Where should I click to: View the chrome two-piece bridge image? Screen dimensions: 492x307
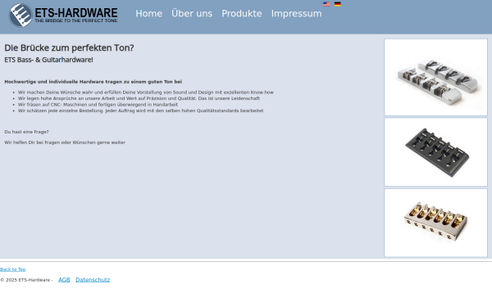click(x=436, y=78)
